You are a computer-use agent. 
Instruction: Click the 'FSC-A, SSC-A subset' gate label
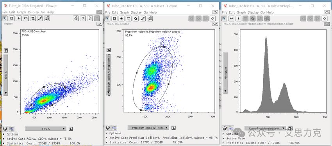[x=34, y=32]
